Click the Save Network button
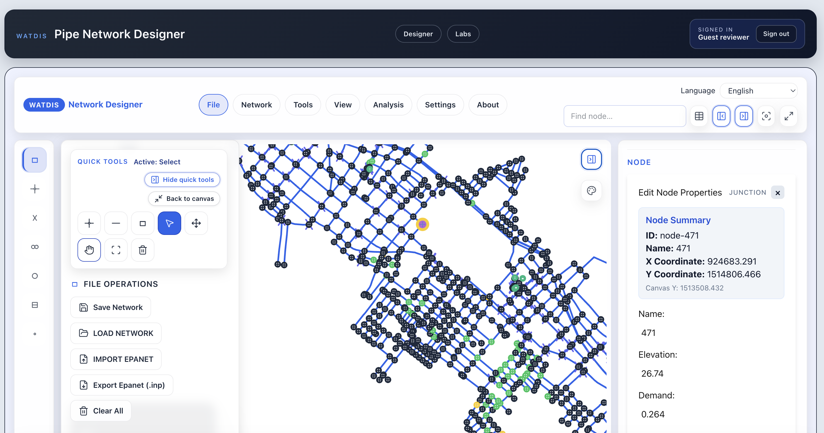The height and width of the screenshot is (433, 824). point(110,307)
